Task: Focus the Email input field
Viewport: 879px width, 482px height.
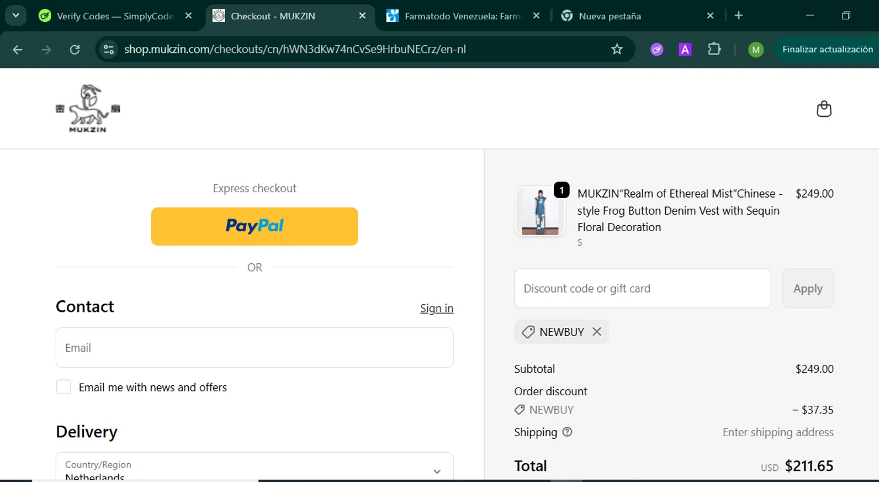Action: coord(254,348)
